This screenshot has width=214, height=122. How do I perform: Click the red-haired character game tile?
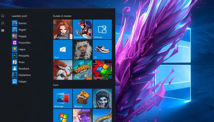(63, 29)
